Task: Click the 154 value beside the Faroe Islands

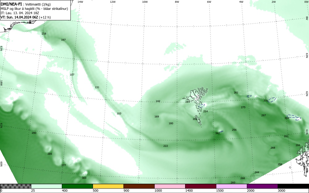Action: point(188,102)
